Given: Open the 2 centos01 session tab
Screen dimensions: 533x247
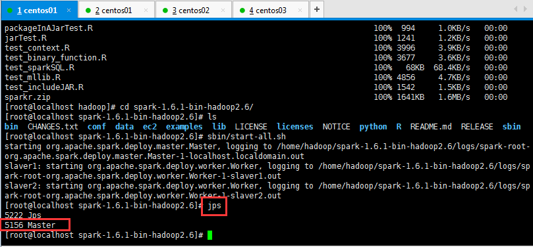Looking at the screenshot, I should 116,10.
